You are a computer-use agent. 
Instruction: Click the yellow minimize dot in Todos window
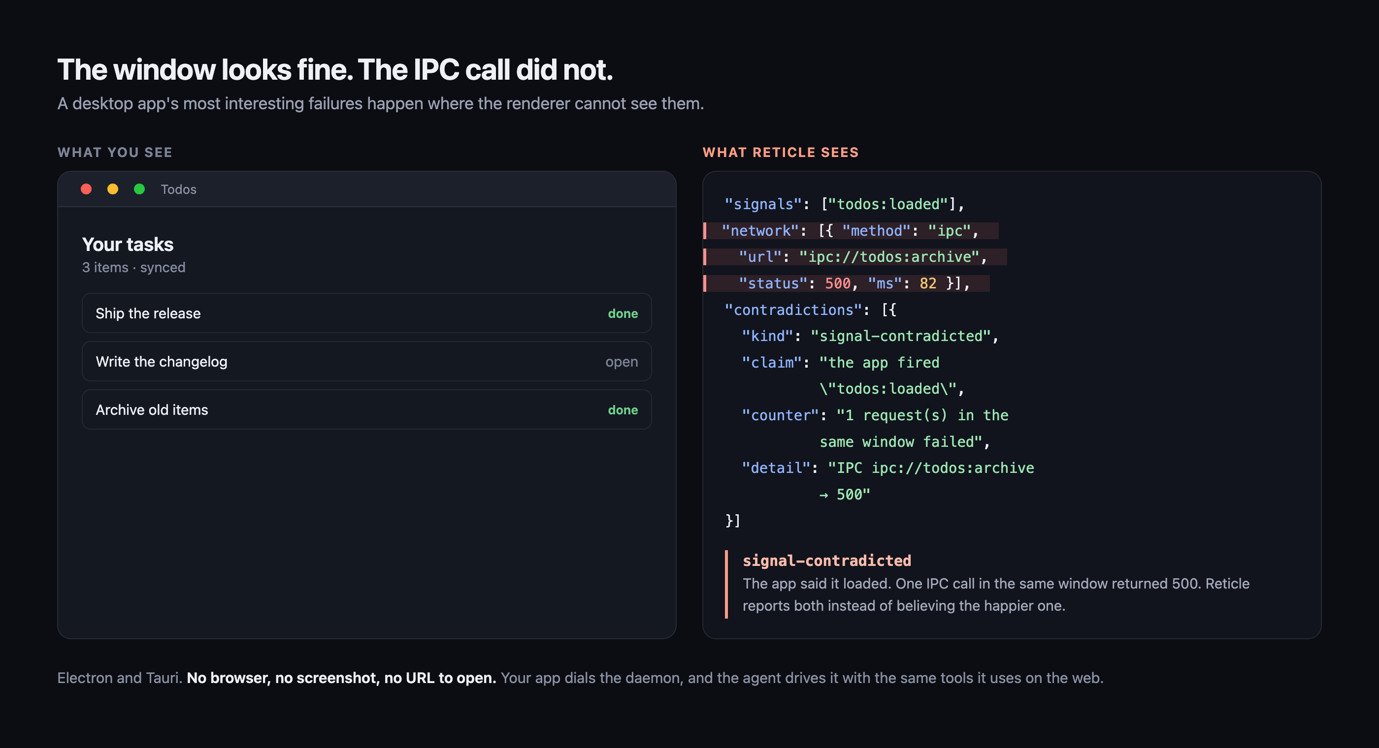tap(112, 189)
